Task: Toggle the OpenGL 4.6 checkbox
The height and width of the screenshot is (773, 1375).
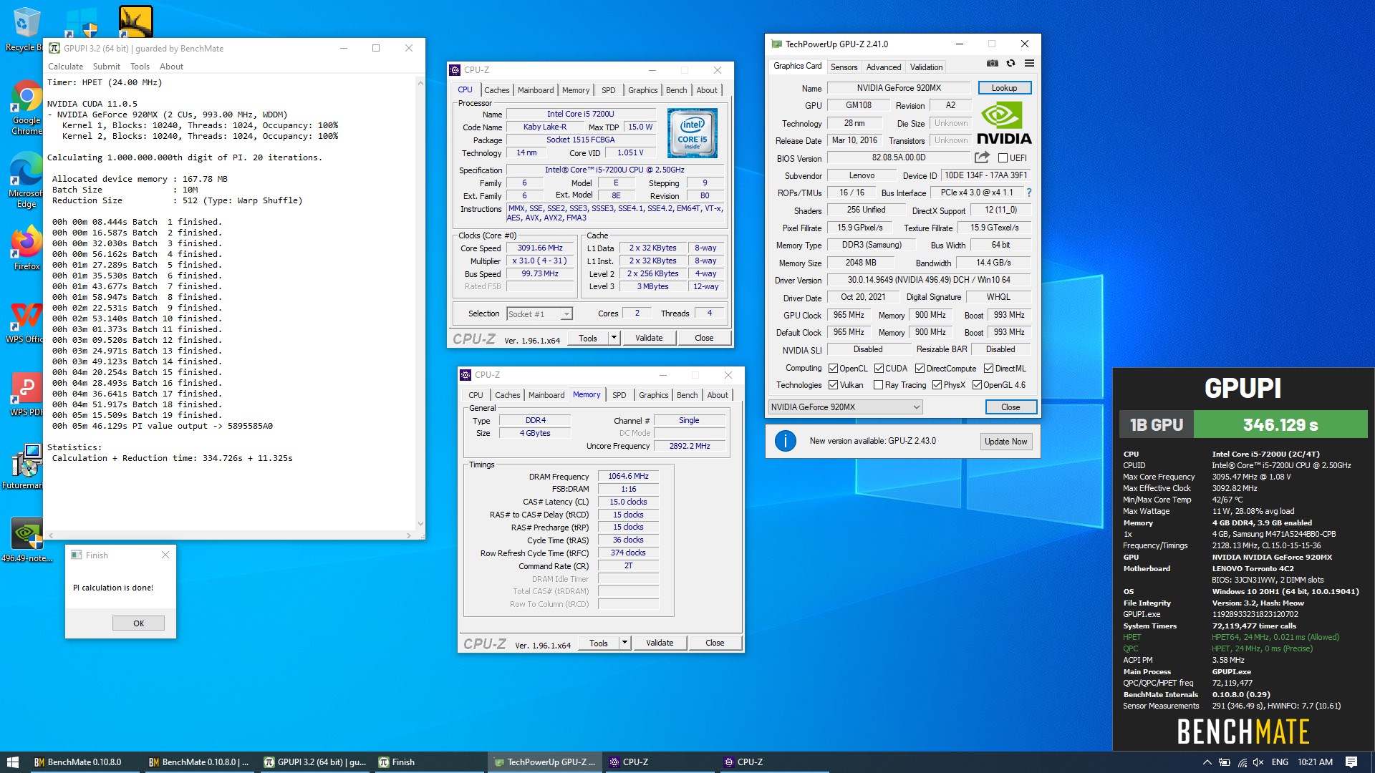Action: (x=977, y=385)
